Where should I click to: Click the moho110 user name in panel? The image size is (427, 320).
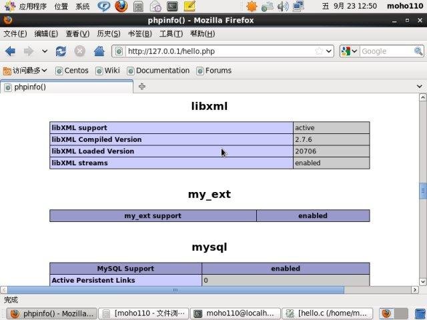[x=405, y=6]
